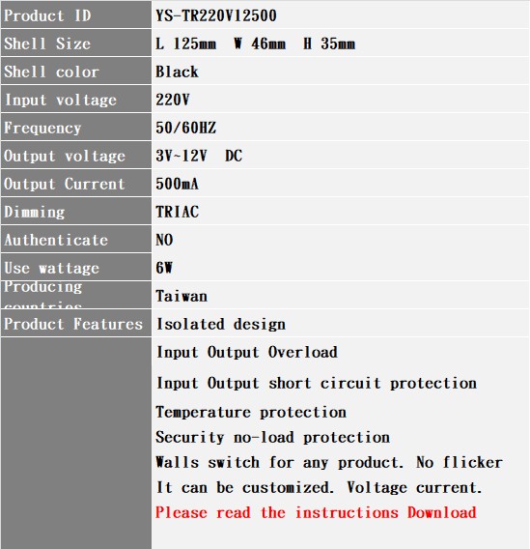Image resolution: width=530 pixels, height=549 pixels.
Task: Select the 220V input voltage value
Action: [x=173, y=100]
